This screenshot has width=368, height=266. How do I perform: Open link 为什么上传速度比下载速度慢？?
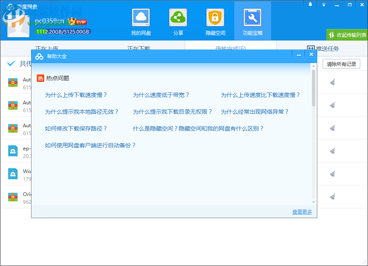pyautogui.click(x=260, y=95)
